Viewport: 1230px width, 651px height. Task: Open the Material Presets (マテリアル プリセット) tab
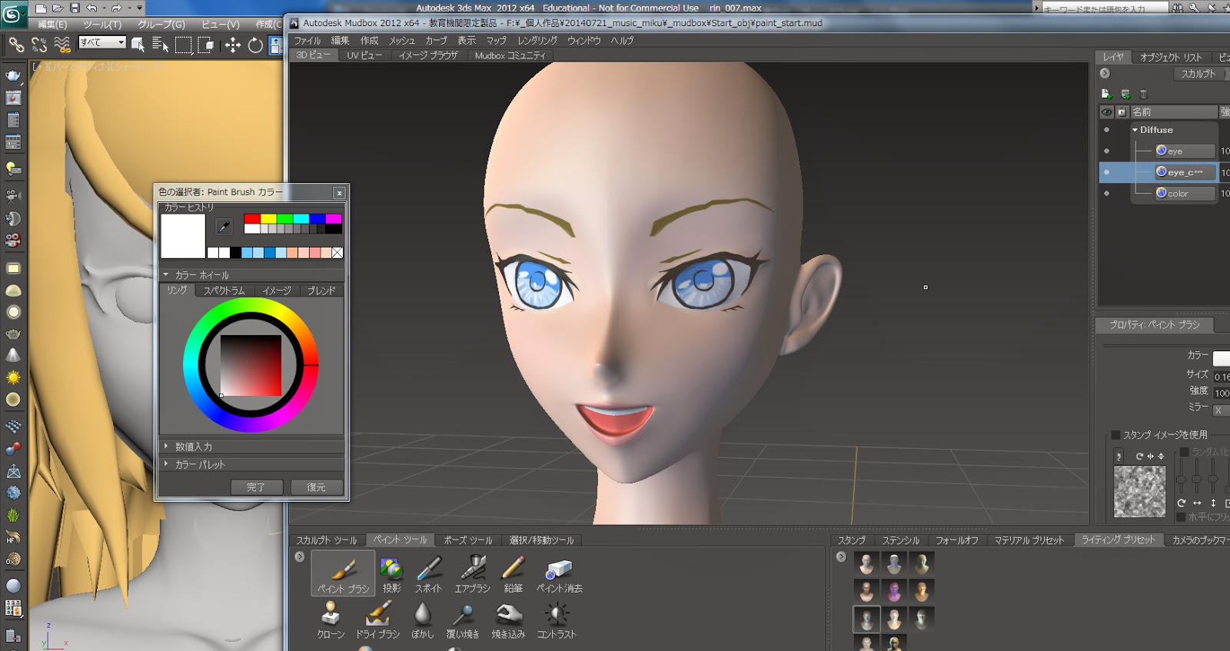[1029, 540]
